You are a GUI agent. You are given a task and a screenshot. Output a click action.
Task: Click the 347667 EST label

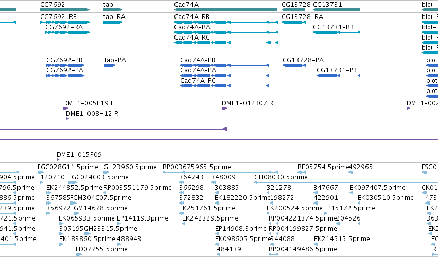pos(325,188)
